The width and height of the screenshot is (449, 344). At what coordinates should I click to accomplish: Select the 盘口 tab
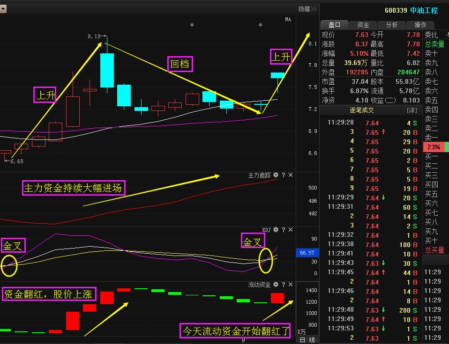click(335, 25)
